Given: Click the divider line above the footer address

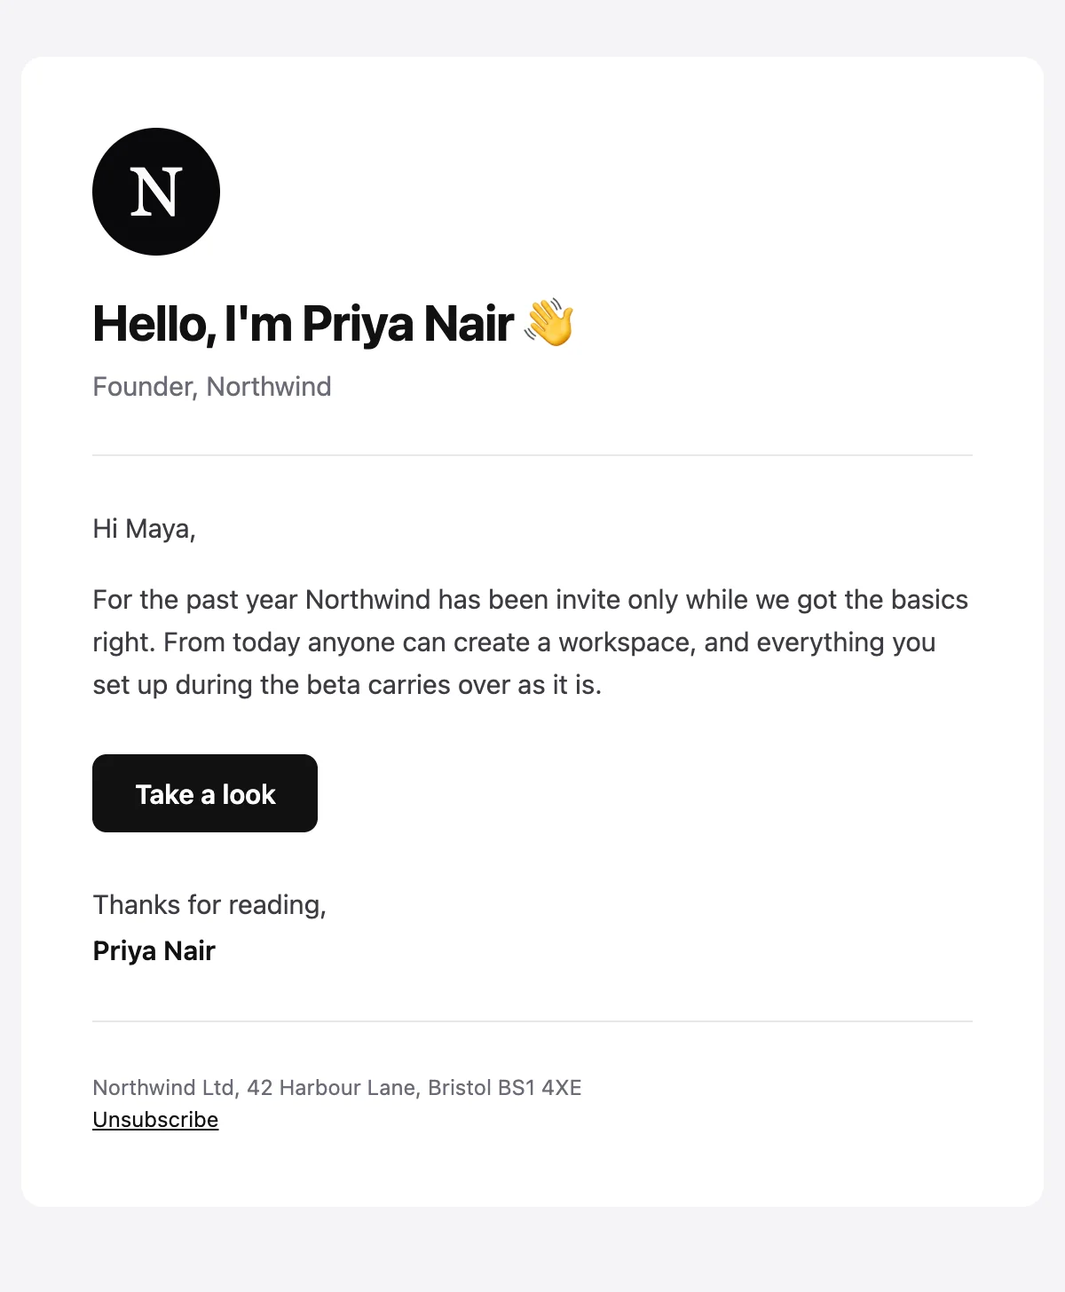Looking at the screenshot, I should point(532,1021).
